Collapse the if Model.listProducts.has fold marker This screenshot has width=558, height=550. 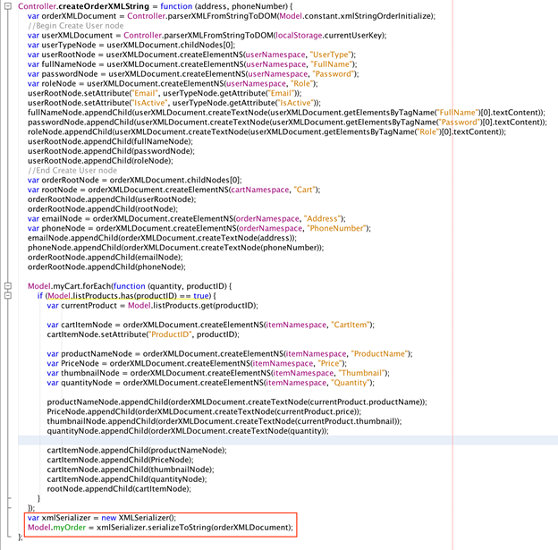pos(8,295)
